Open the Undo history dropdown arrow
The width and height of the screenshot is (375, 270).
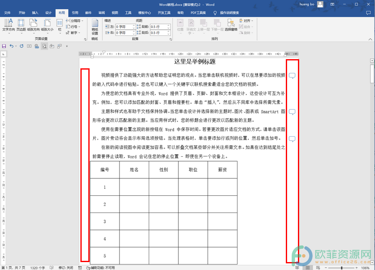point(16,46)
